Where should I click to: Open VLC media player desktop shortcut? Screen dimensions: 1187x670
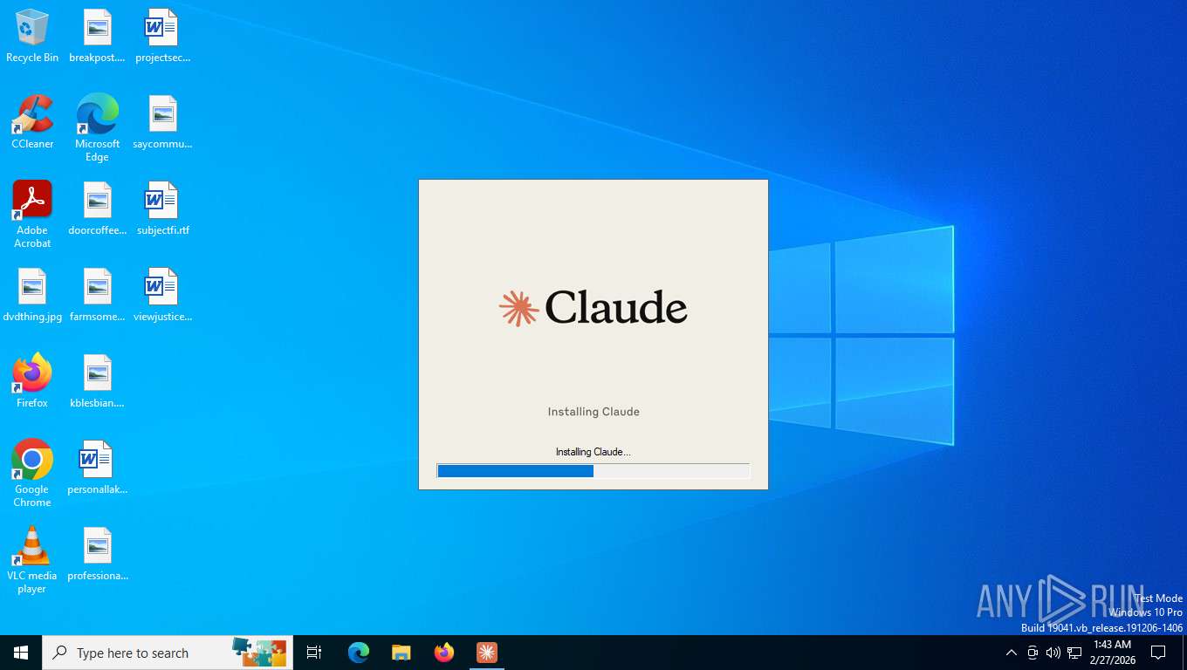(x=32, y=559)
